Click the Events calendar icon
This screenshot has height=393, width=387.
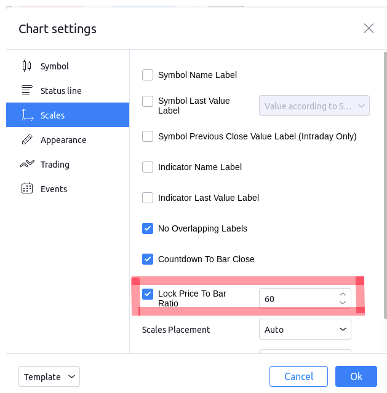pos(26,189)
